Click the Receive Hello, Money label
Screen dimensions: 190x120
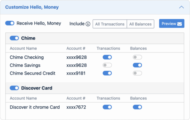coord(39,23)
